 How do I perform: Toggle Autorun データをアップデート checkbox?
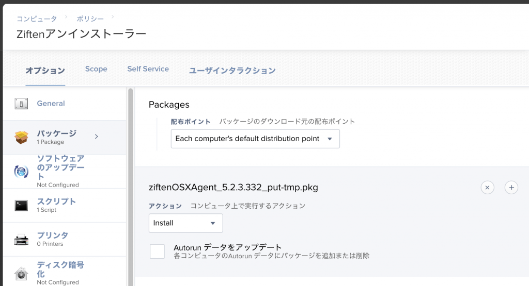[x=157, y=251]
